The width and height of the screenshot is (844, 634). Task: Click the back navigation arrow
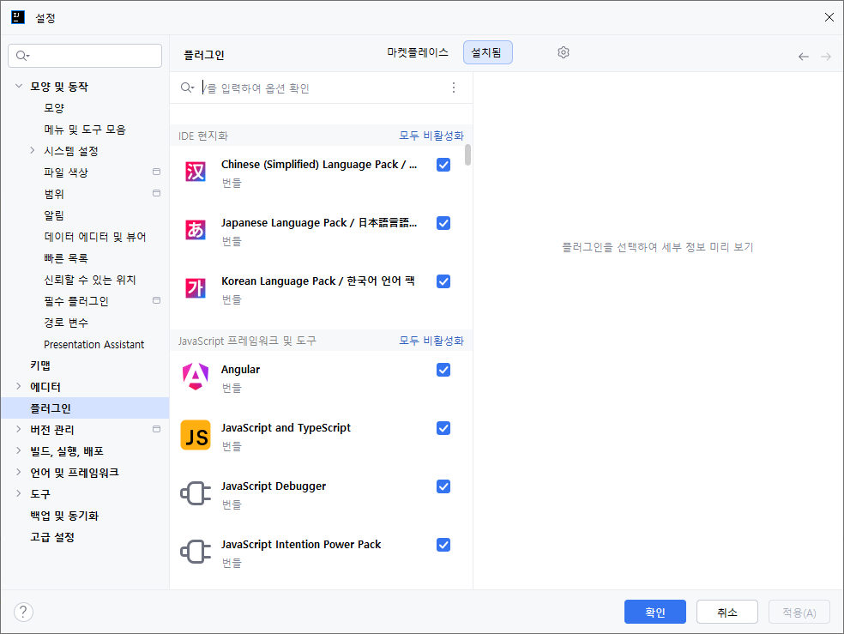coord(804,57)
